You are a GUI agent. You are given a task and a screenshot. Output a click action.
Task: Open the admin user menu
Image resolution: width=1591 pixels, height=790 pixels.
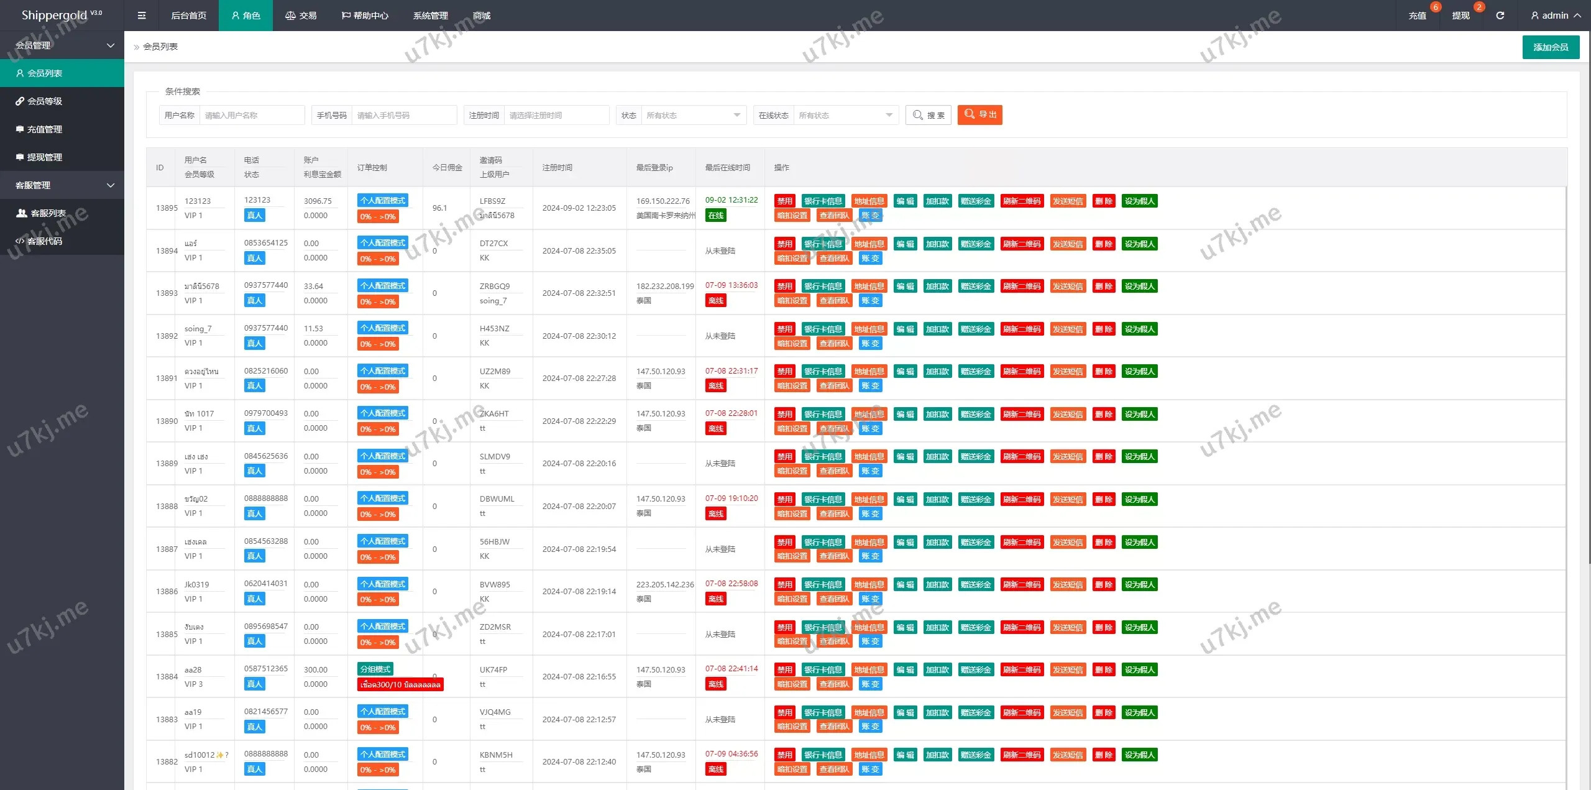[1556, 16]
